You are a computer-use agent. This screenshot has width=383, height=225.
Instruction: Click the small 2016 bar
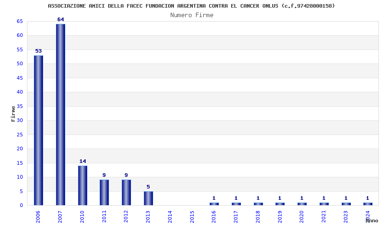click(214, 204)
